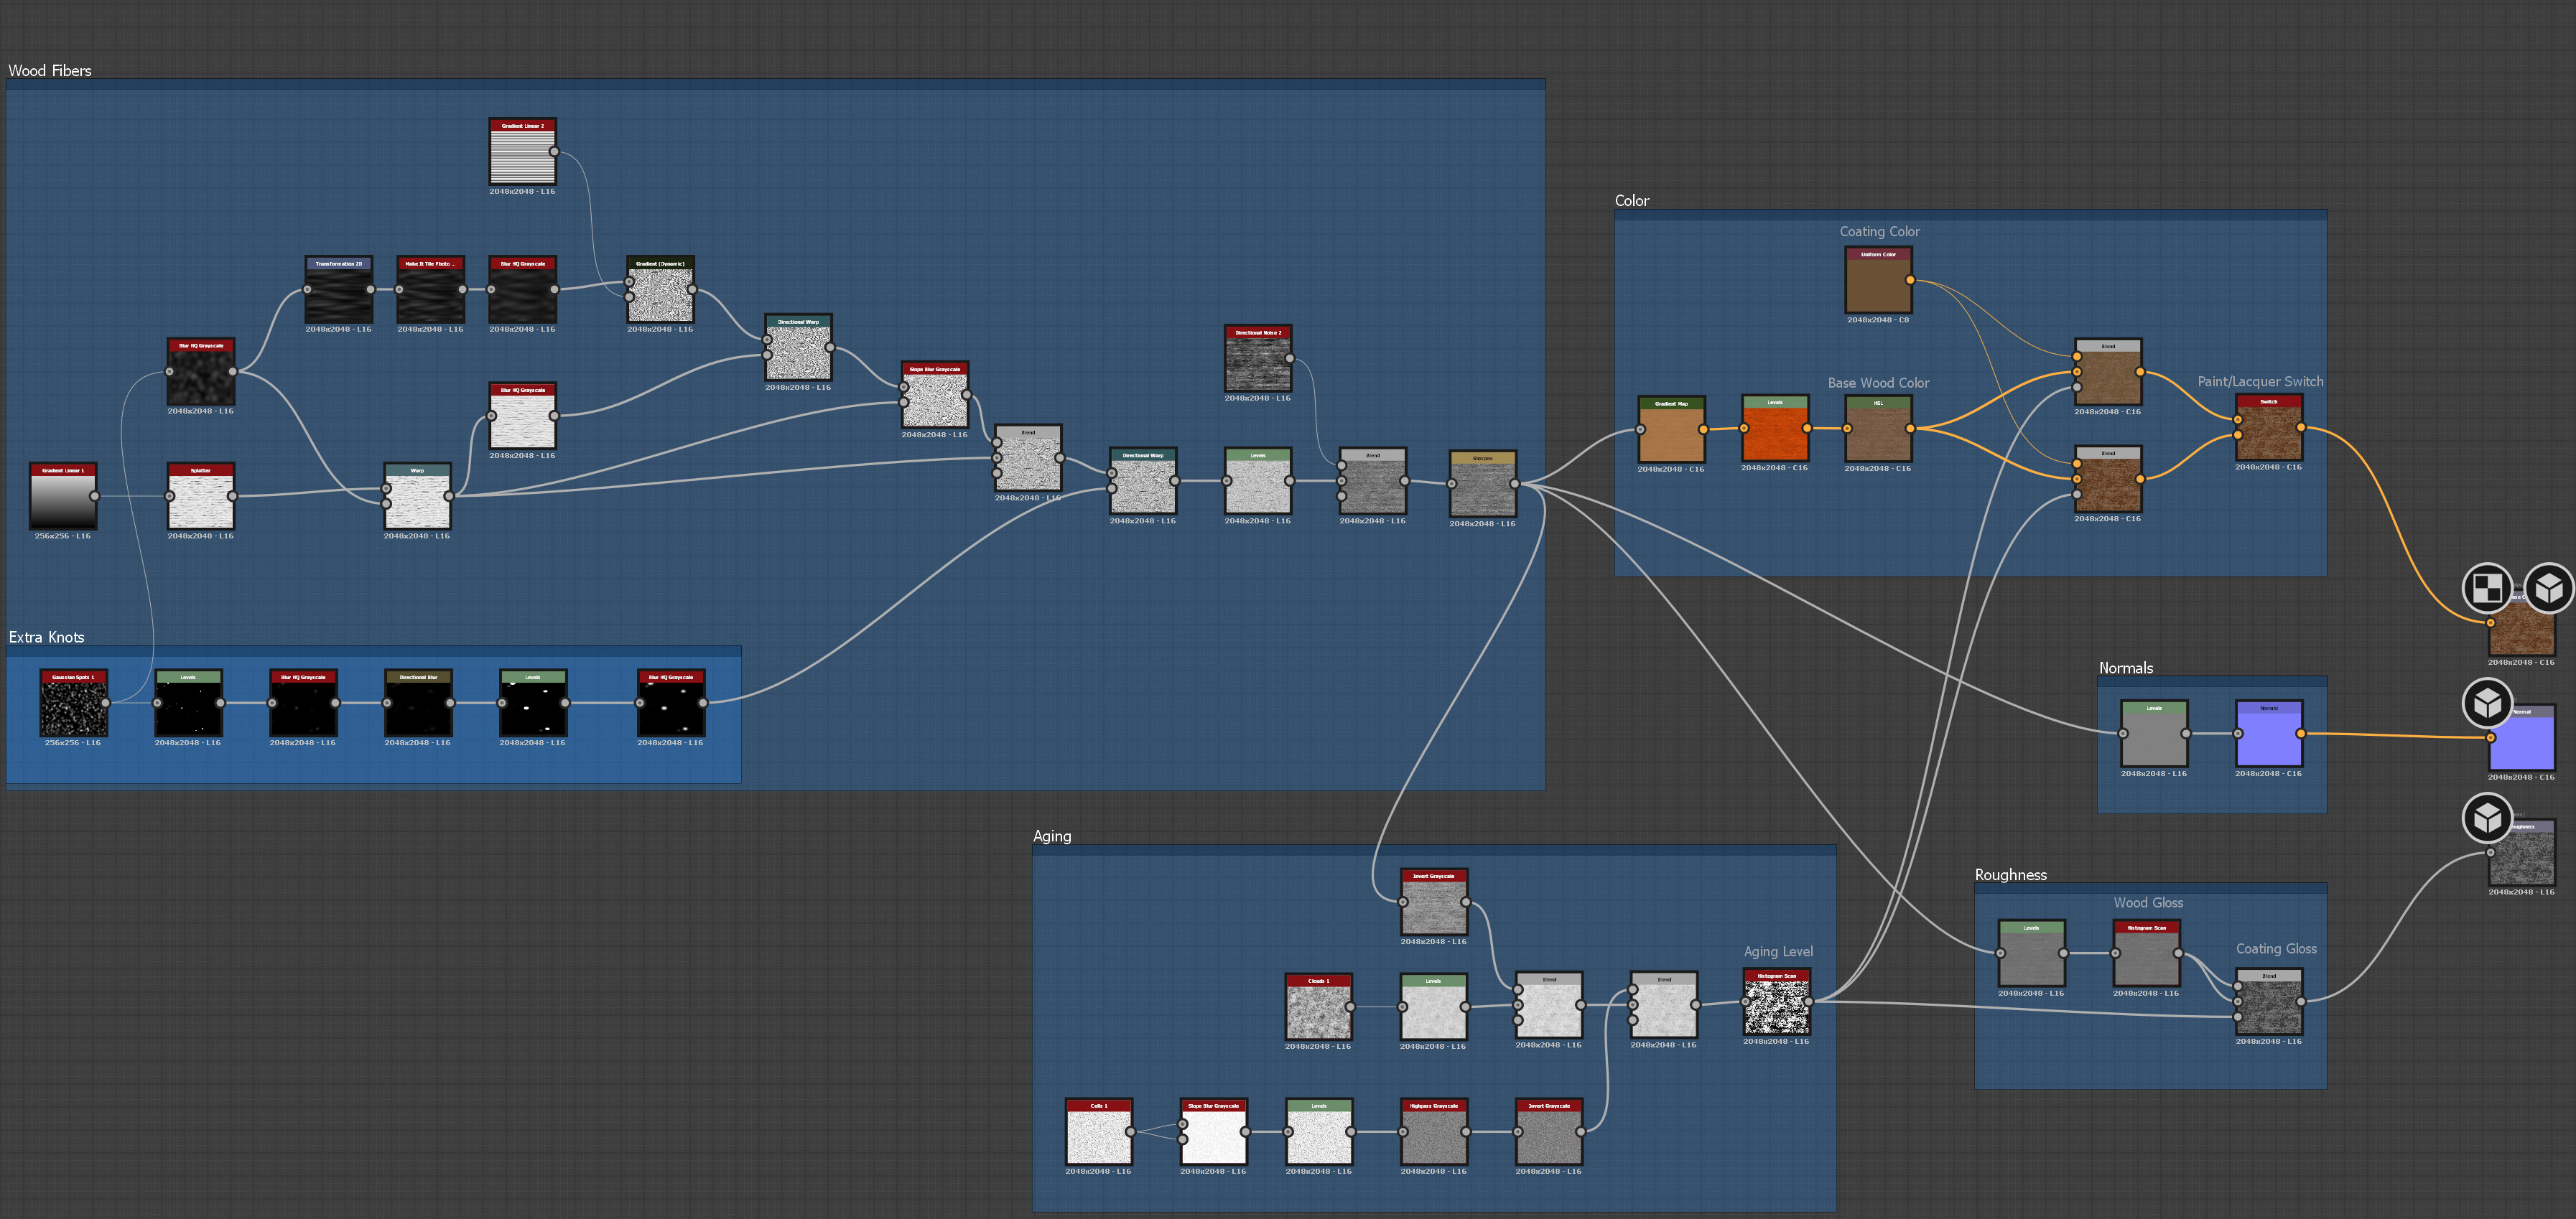Click the Color frame title
The width and height of the screenshot is (2576, 1219).
click(1632, 200)
